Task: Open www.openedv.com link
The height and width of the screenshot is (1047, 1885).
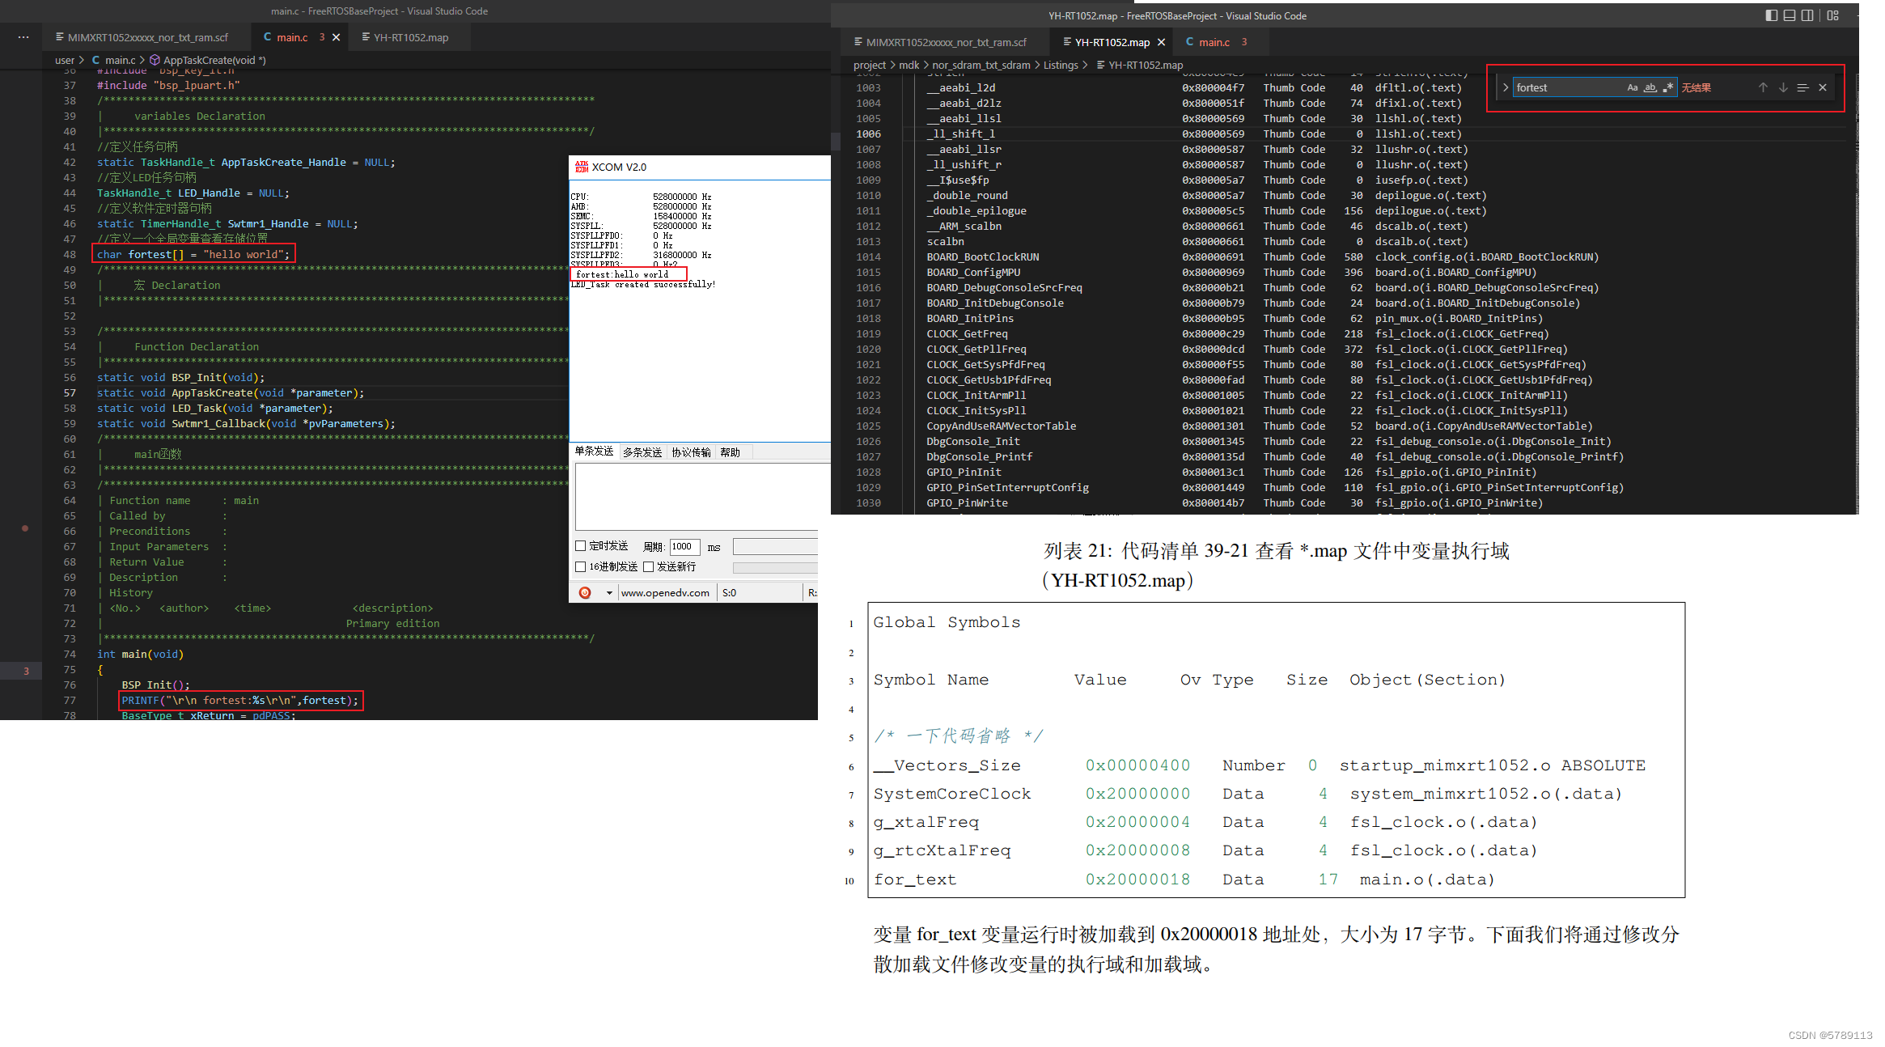Action: pyautogui.click(x=665, y=593)
